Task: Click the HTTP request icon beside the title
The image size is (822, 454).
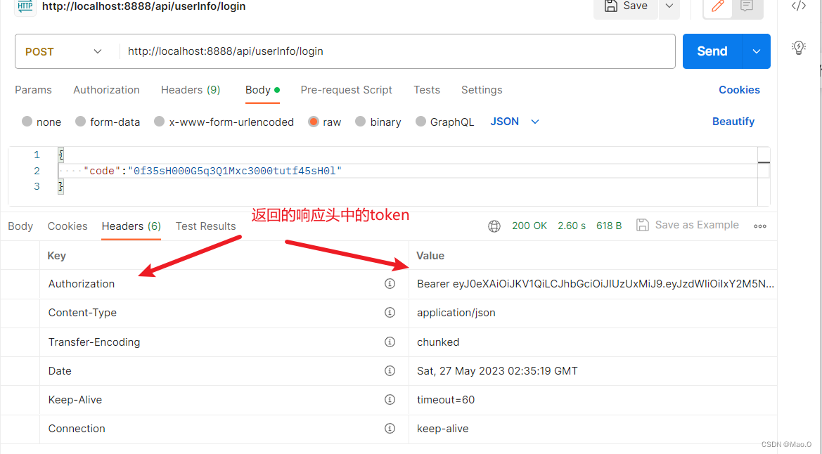Action: (25, 6)
